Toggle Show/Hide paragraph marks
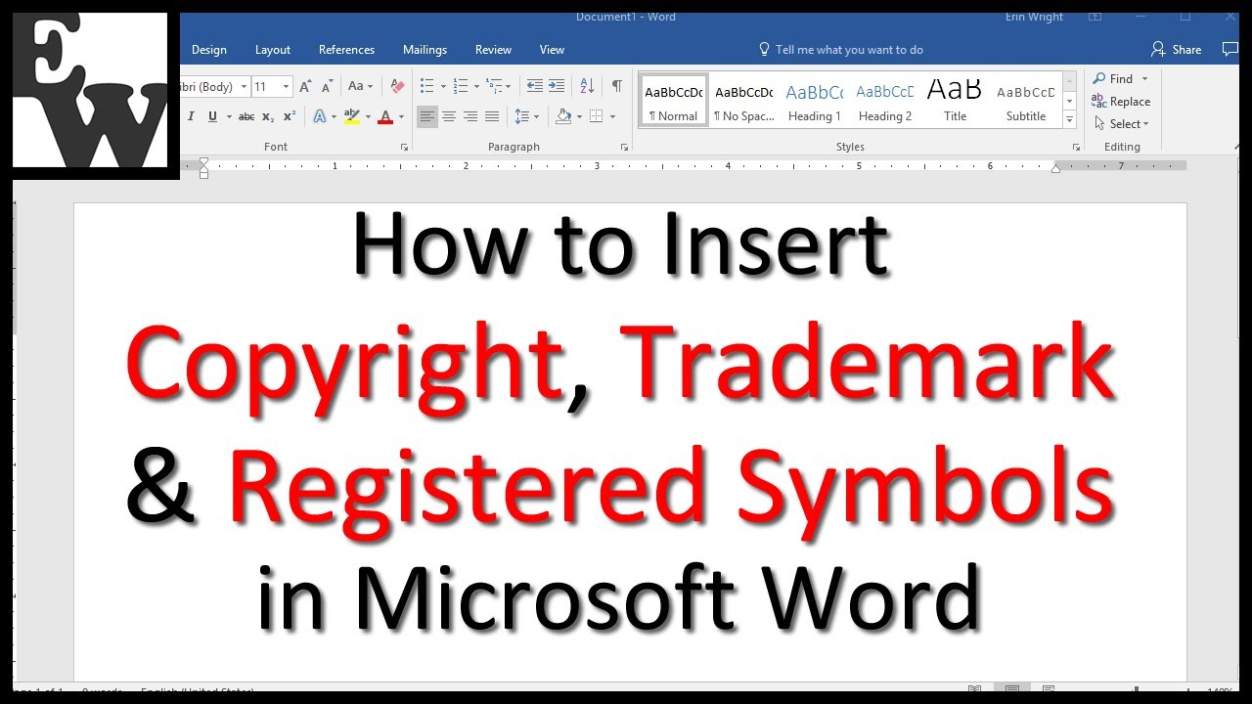Image resolution: width=1252 pixels, height=704 pixels. click(x=616, y=86)
